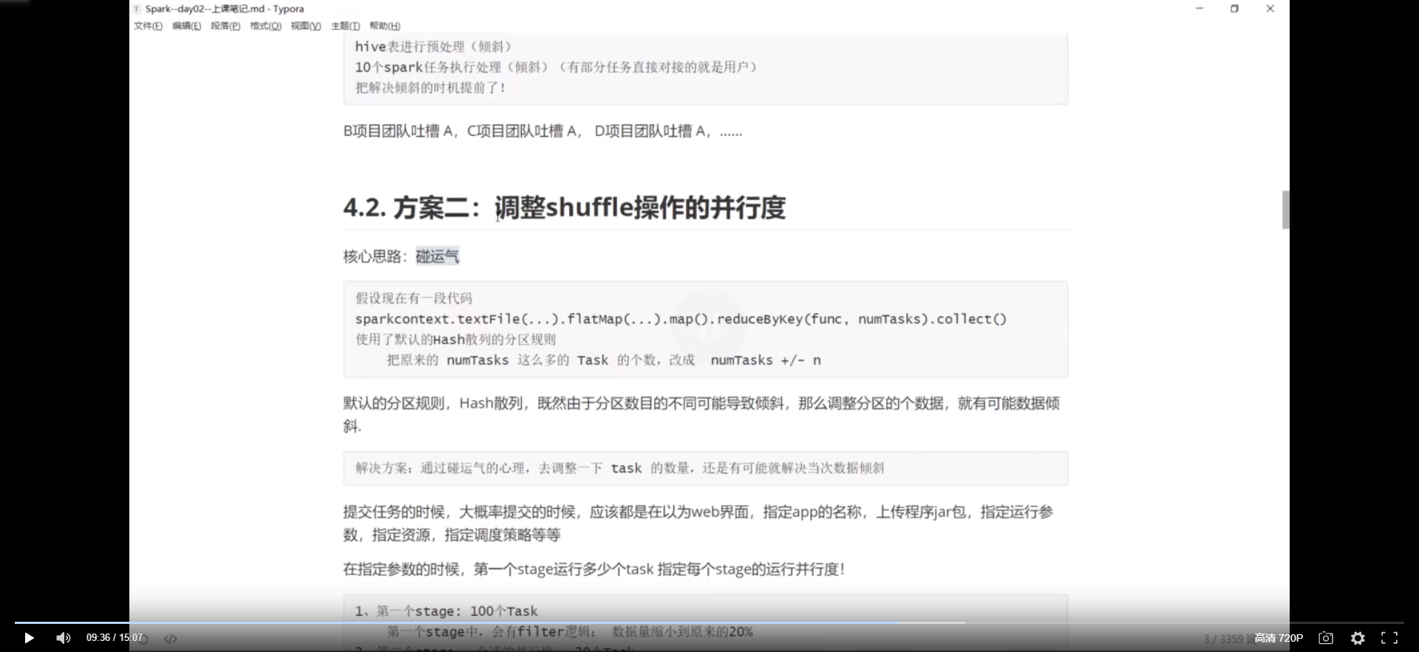The image size is (1419, 652).
Task: Click the line 假设现在有一段代码
Action: (414, 298)
